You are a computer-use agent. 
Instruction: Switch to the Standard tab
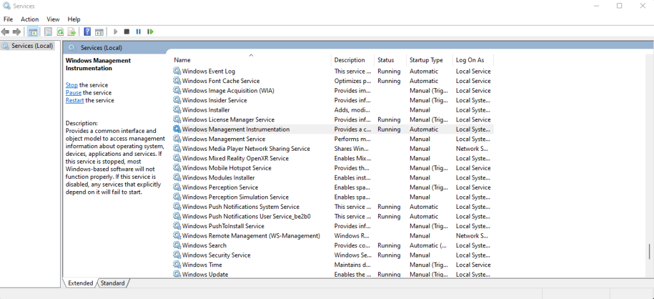pyautogui.click(x=112, y=283)
